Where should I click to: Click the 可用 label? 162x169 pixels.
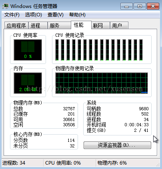(x=18, y=119)
